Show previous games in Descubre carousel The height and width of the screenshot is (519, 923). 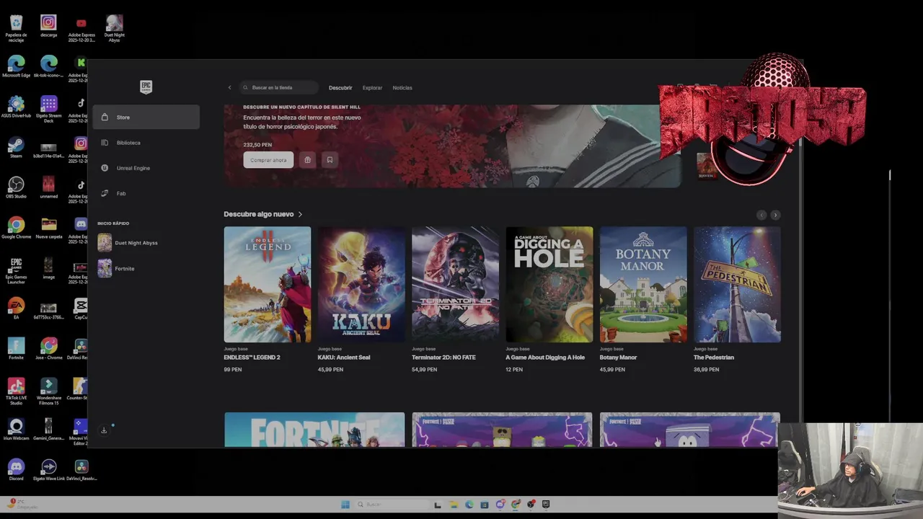761,215
